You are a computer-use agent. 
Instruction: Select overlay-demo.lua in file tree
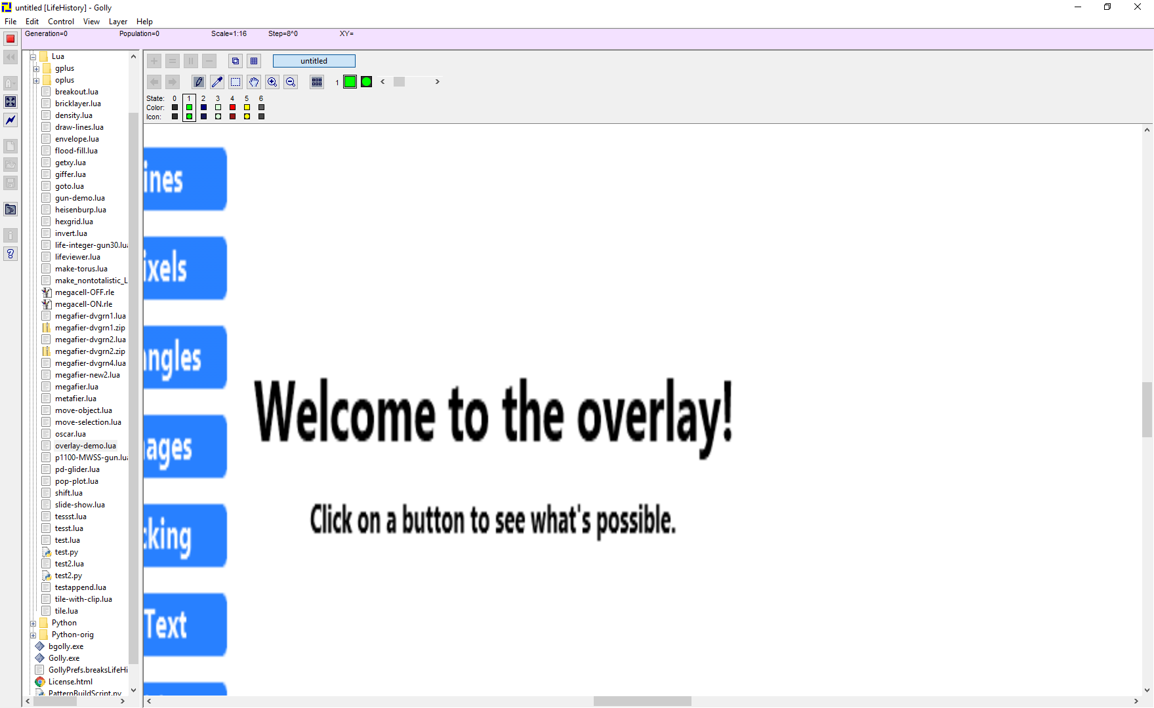tap(85, 446)
